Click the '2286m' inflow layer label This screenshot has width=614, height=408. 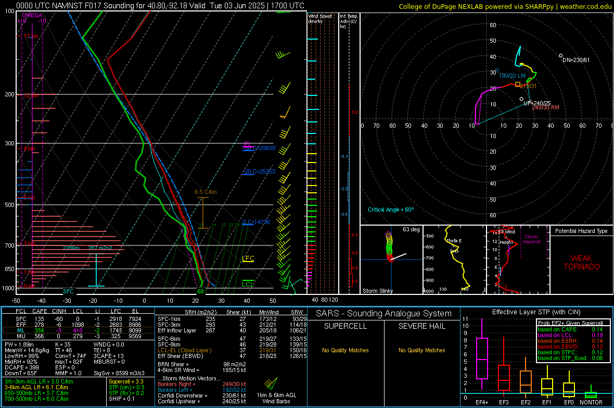pos(71,248)
